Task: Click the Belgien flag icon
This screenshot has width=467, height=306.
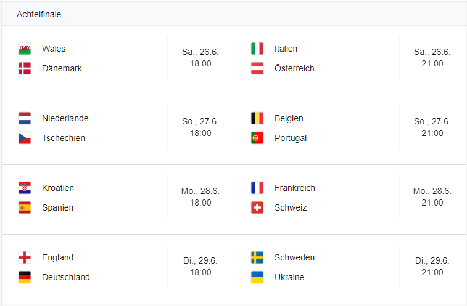Action: (x=257, y=118)
